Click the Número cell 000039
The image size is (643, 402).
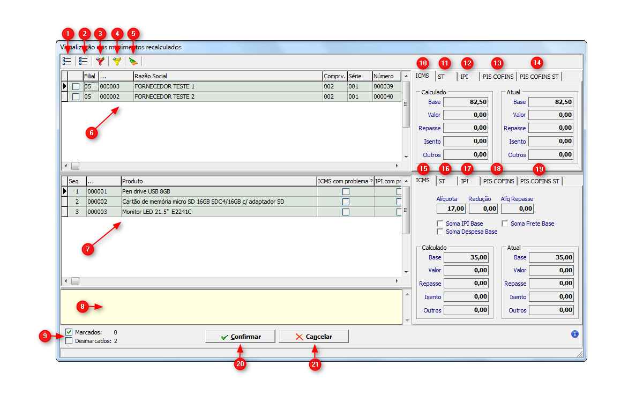[x=386, y=86]
